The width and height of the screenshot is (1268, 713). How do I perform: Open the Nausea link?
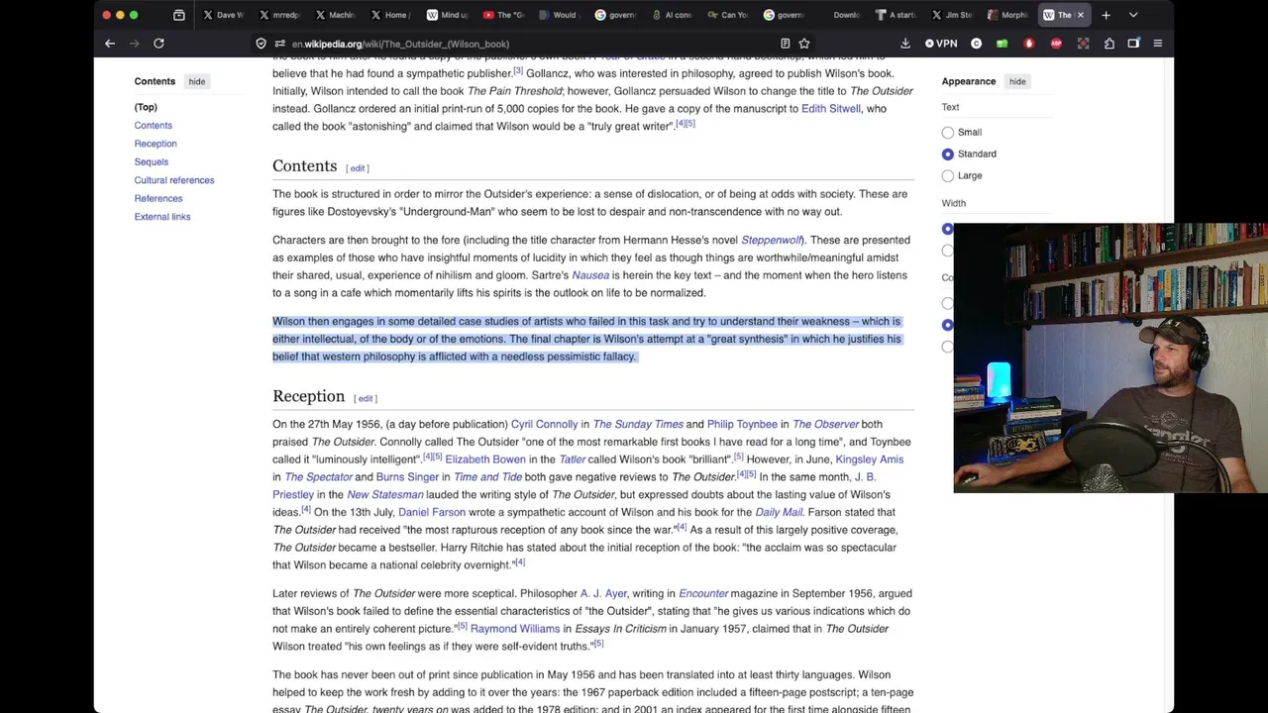pos(590,275)
